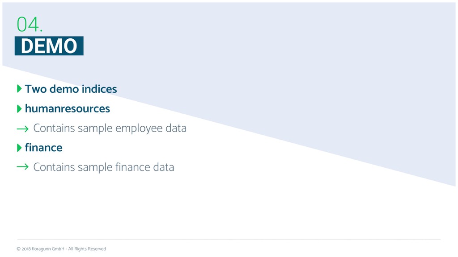This screenshot has width=458, height=257.
Task: Click the bold finance bullet heading
Action: pyautogui.click(x=44, y=147)
